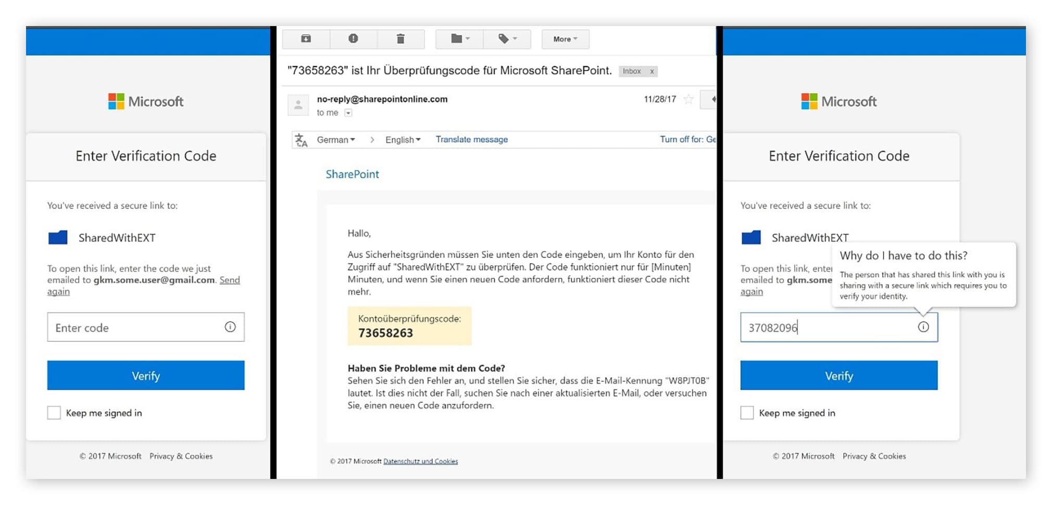Viewport: 1052px width, 505px height.
Task: Check Keep me signed in on the right panel
Action: click(747, 412)
